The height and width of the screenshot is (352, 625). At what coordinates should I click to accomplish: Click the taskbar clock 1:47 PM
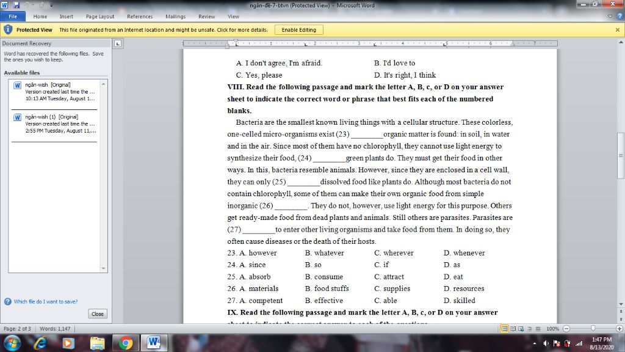[602, 343]
